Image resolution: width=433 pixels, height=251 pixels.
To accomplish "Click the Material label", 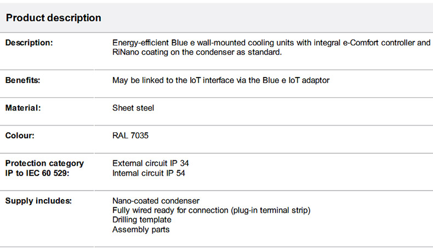I will [x=23, y=108].
